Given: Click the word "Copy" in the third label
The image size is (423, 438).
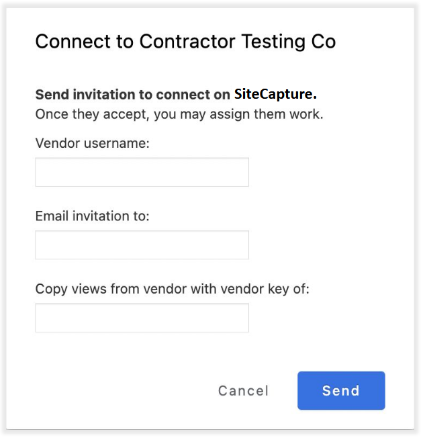Looking at the screenshot, I should coord(50,289).
